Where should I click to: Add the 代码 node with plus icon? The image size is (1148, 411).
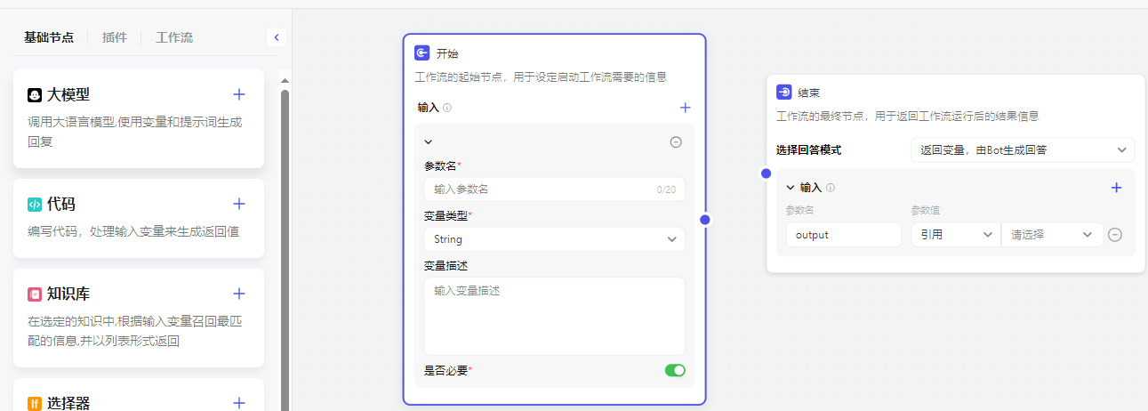pyautogui.click(x=238, y=204)
